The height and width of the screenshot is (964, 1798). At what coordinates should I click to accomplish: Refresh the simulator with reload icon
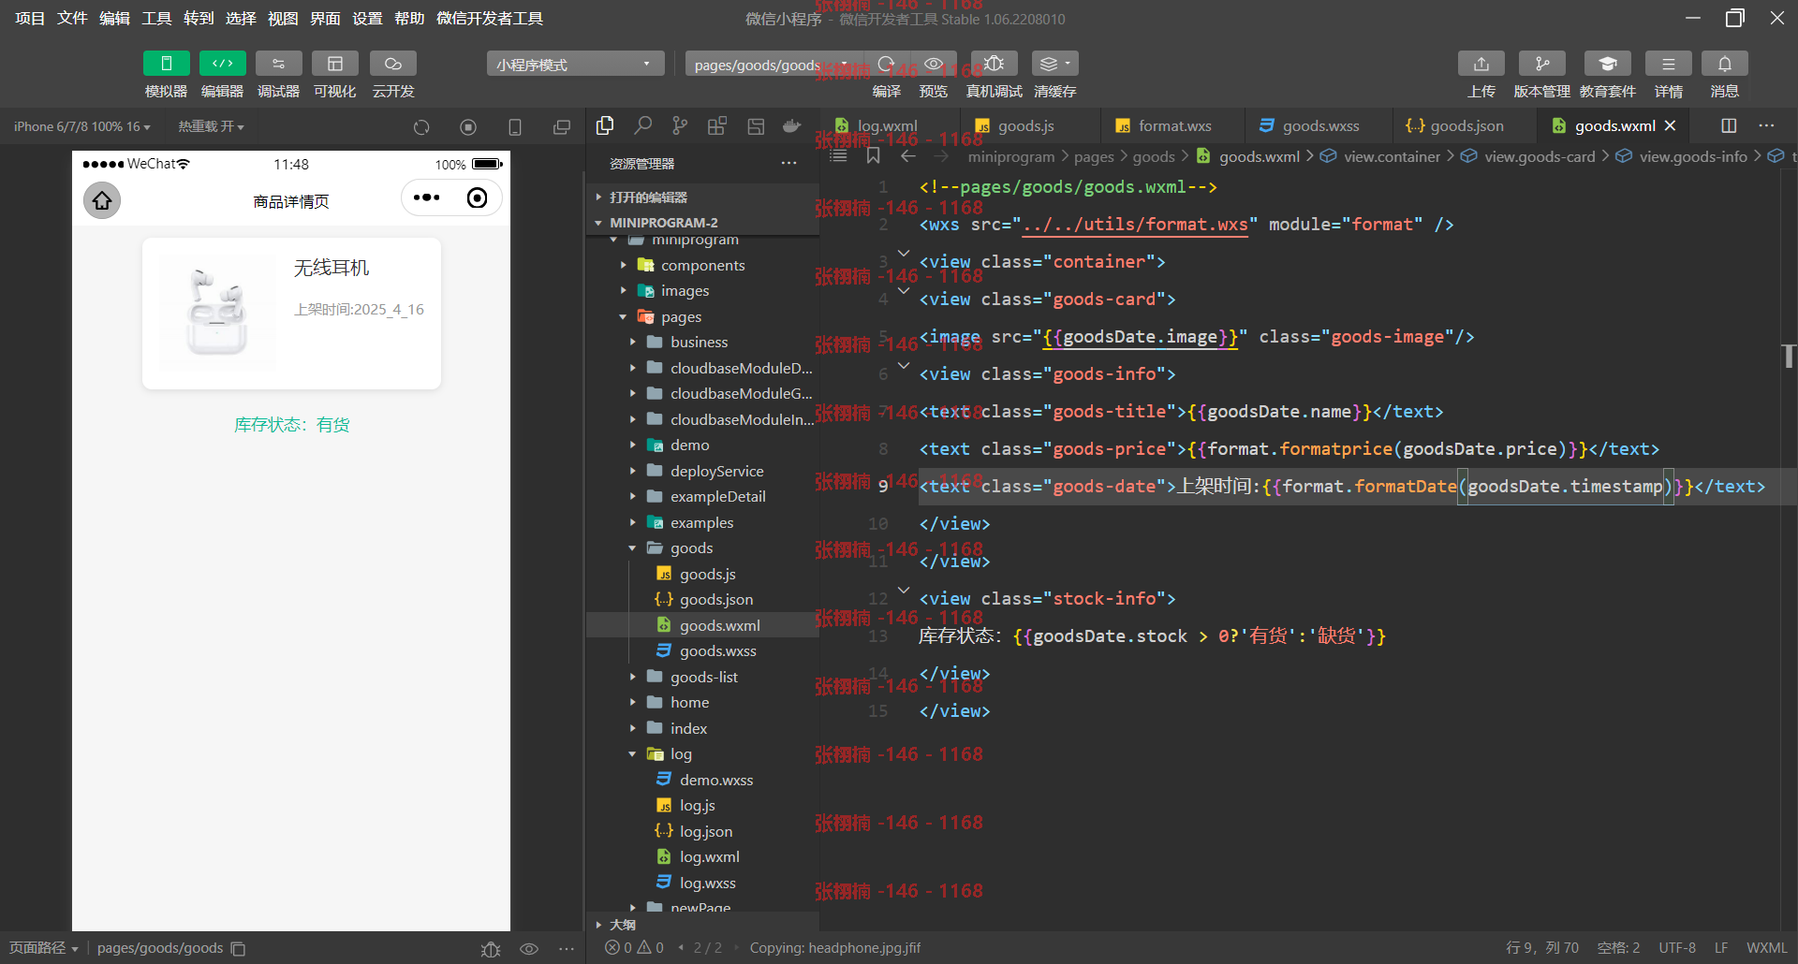click(x=421, y=127)
